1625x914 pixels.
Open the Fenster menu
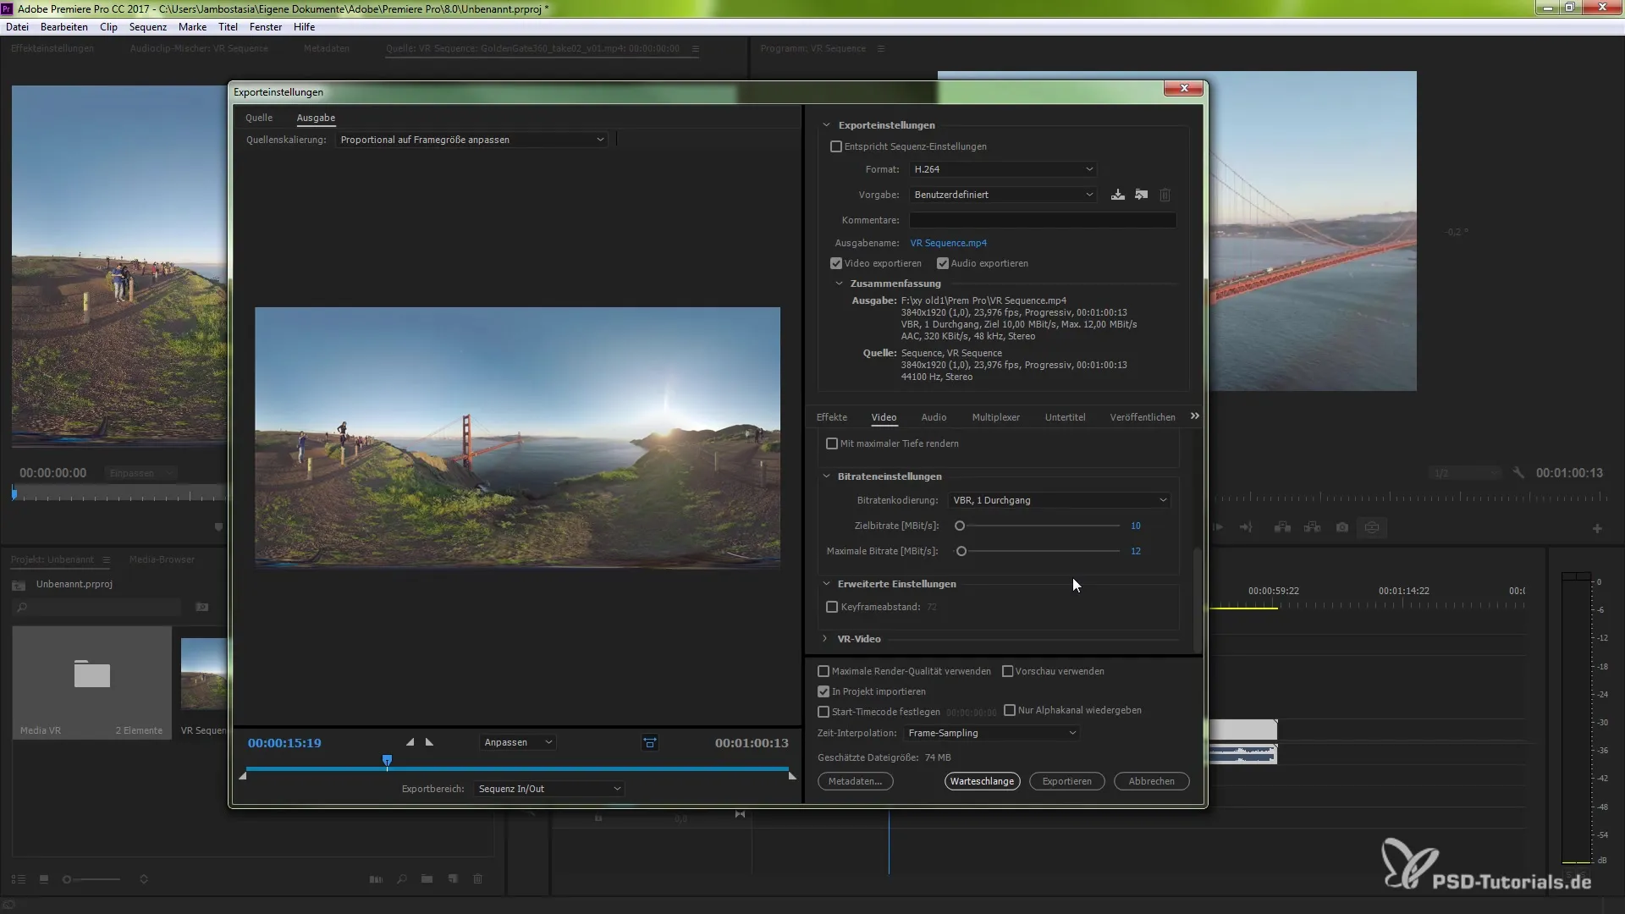[266, 27]
